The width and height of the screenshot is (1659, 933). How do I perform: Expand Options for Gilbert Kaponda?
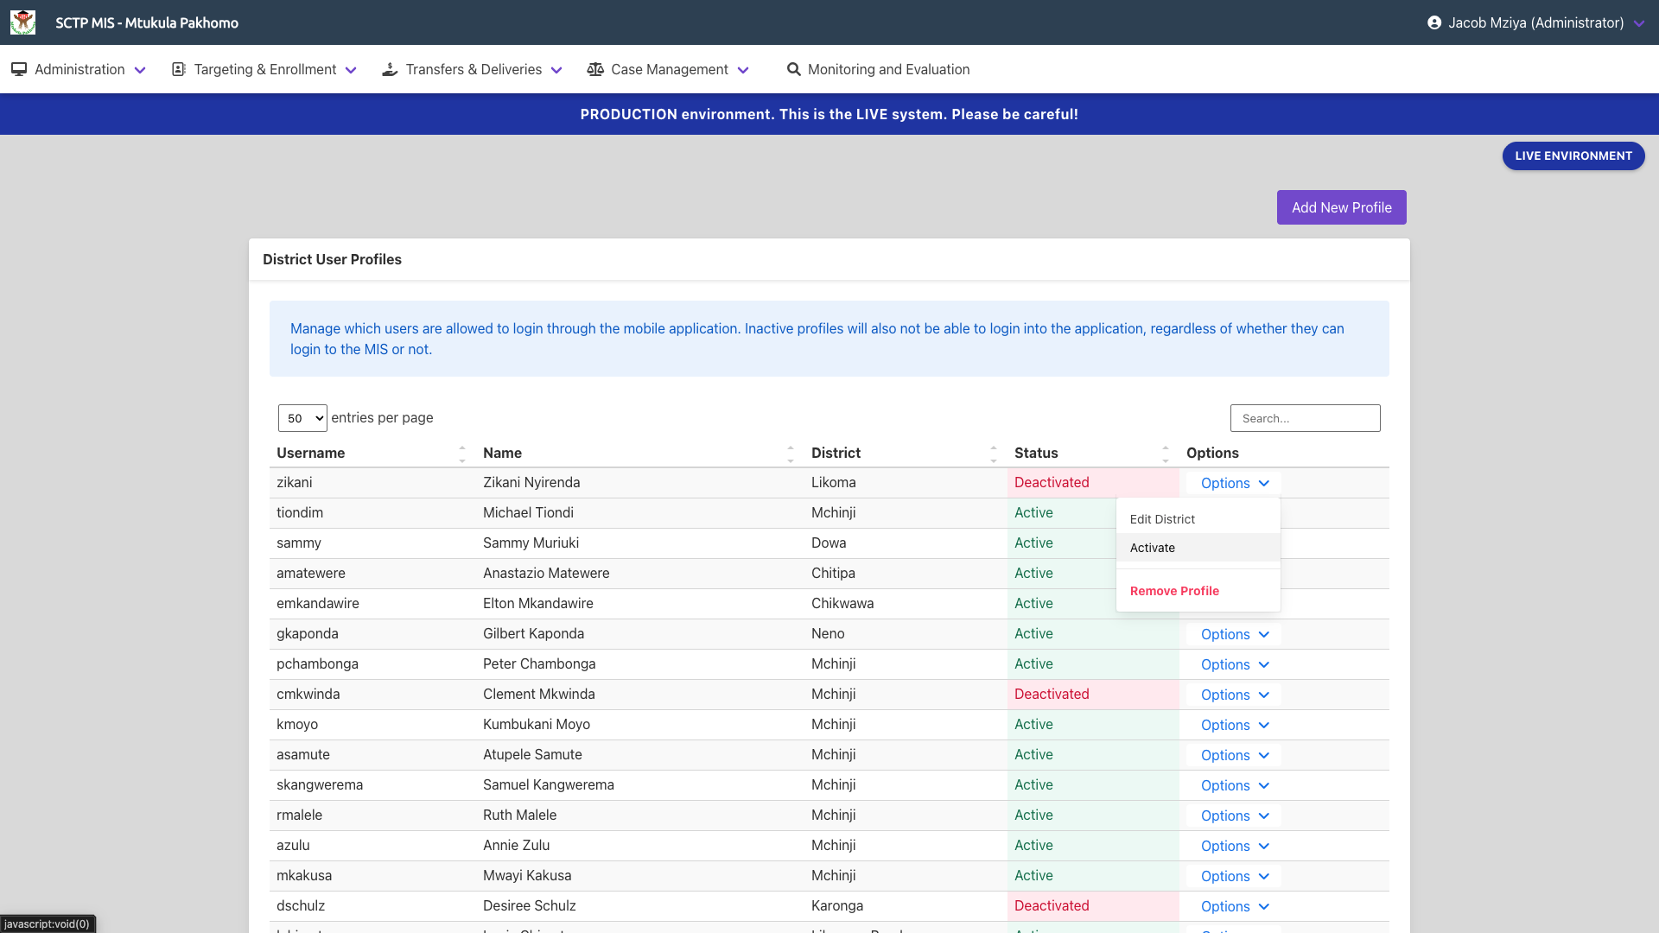pos(1233,634)
